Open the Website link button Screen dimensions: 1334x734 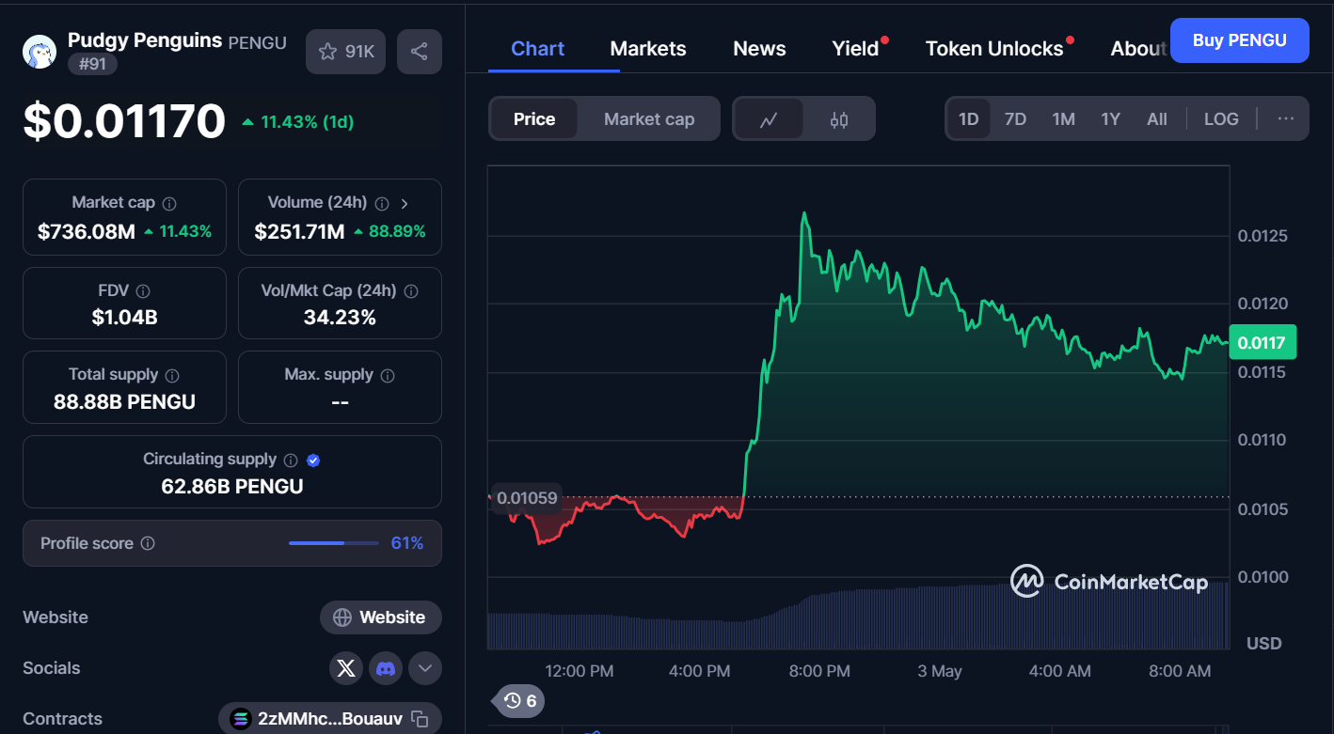381,617
